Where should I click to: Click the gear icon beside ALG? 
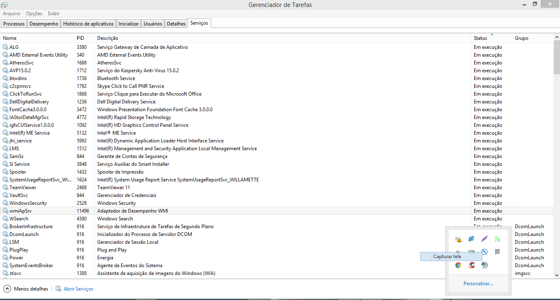[5, 47]
